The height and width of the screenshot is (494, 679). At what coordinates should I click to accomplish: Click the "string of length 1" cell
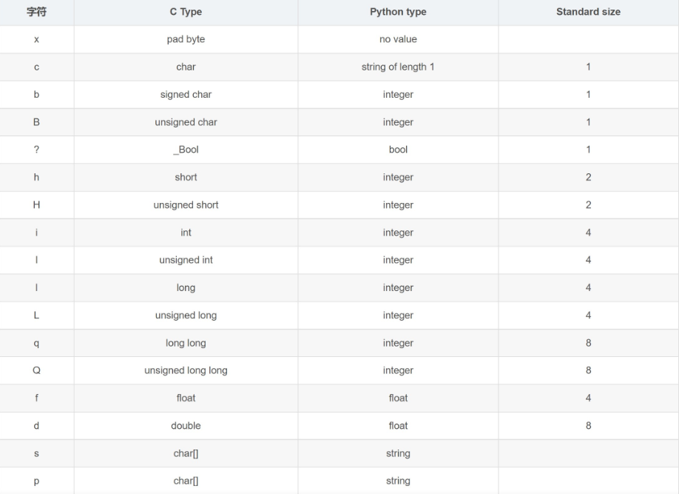(x=398, y=67)
